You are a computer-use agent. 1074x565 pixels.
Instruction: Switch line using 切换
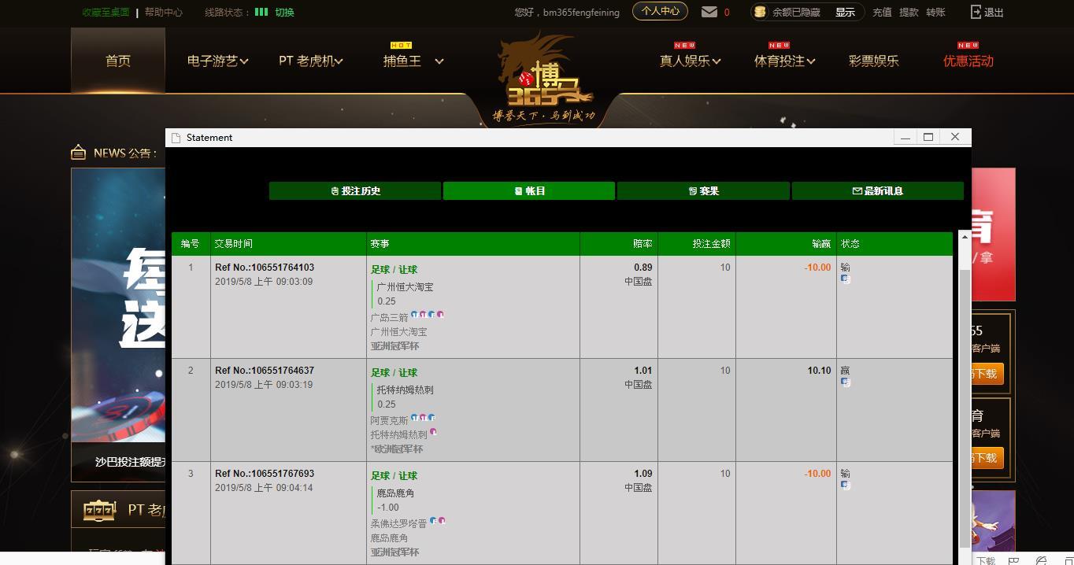click(x=284, y=12)
